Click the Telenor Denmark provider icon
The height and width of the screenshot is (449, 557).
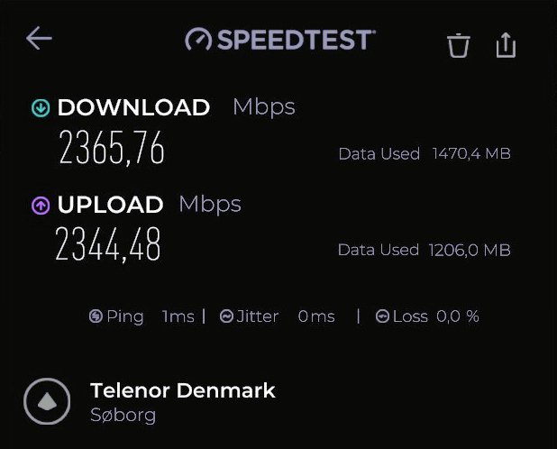[x=47, y=401]
